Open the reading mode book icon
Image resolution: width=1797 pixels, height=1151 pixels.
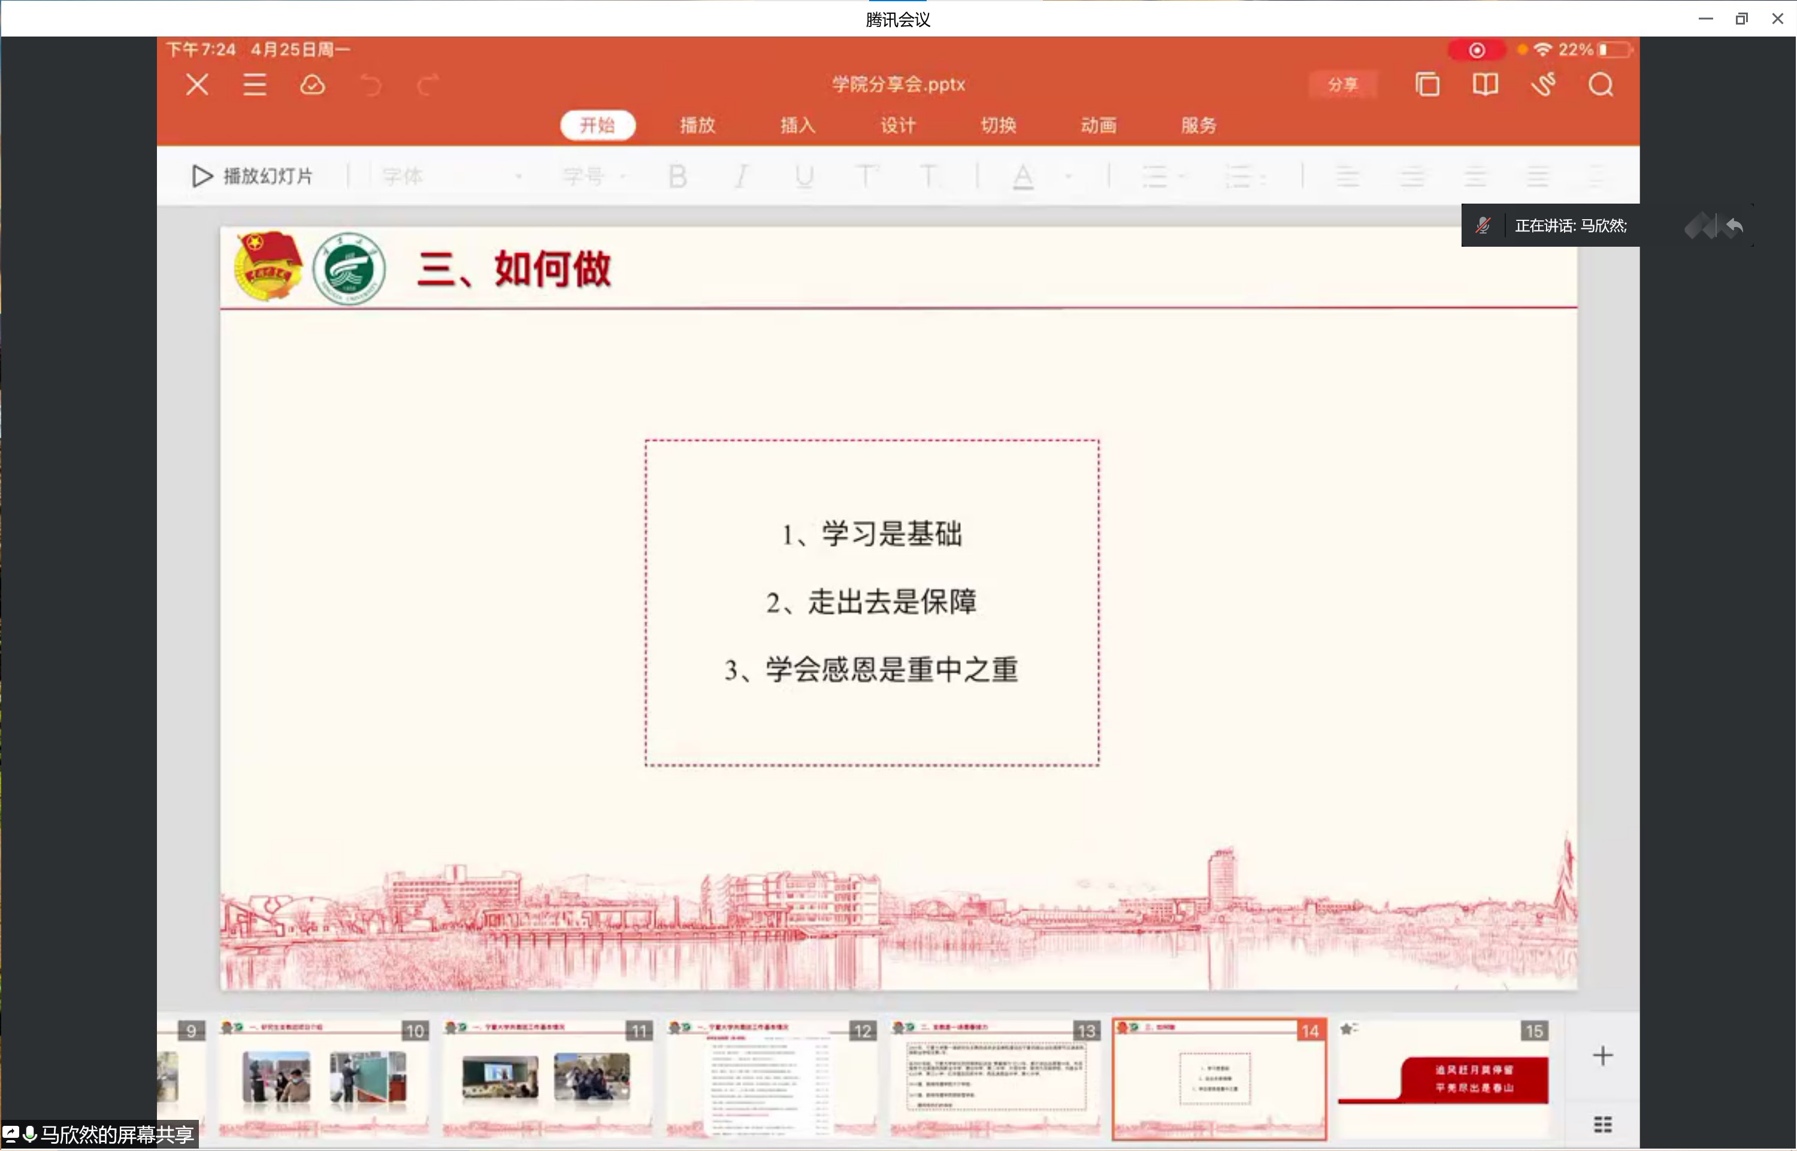point(1484,84)
